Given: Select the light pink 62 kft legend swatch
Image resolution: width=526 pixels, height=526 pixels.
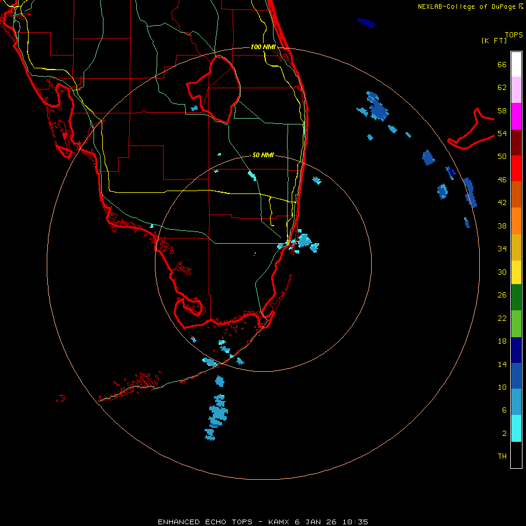Looking at the screenshot, I should click(x=516, y=90).
